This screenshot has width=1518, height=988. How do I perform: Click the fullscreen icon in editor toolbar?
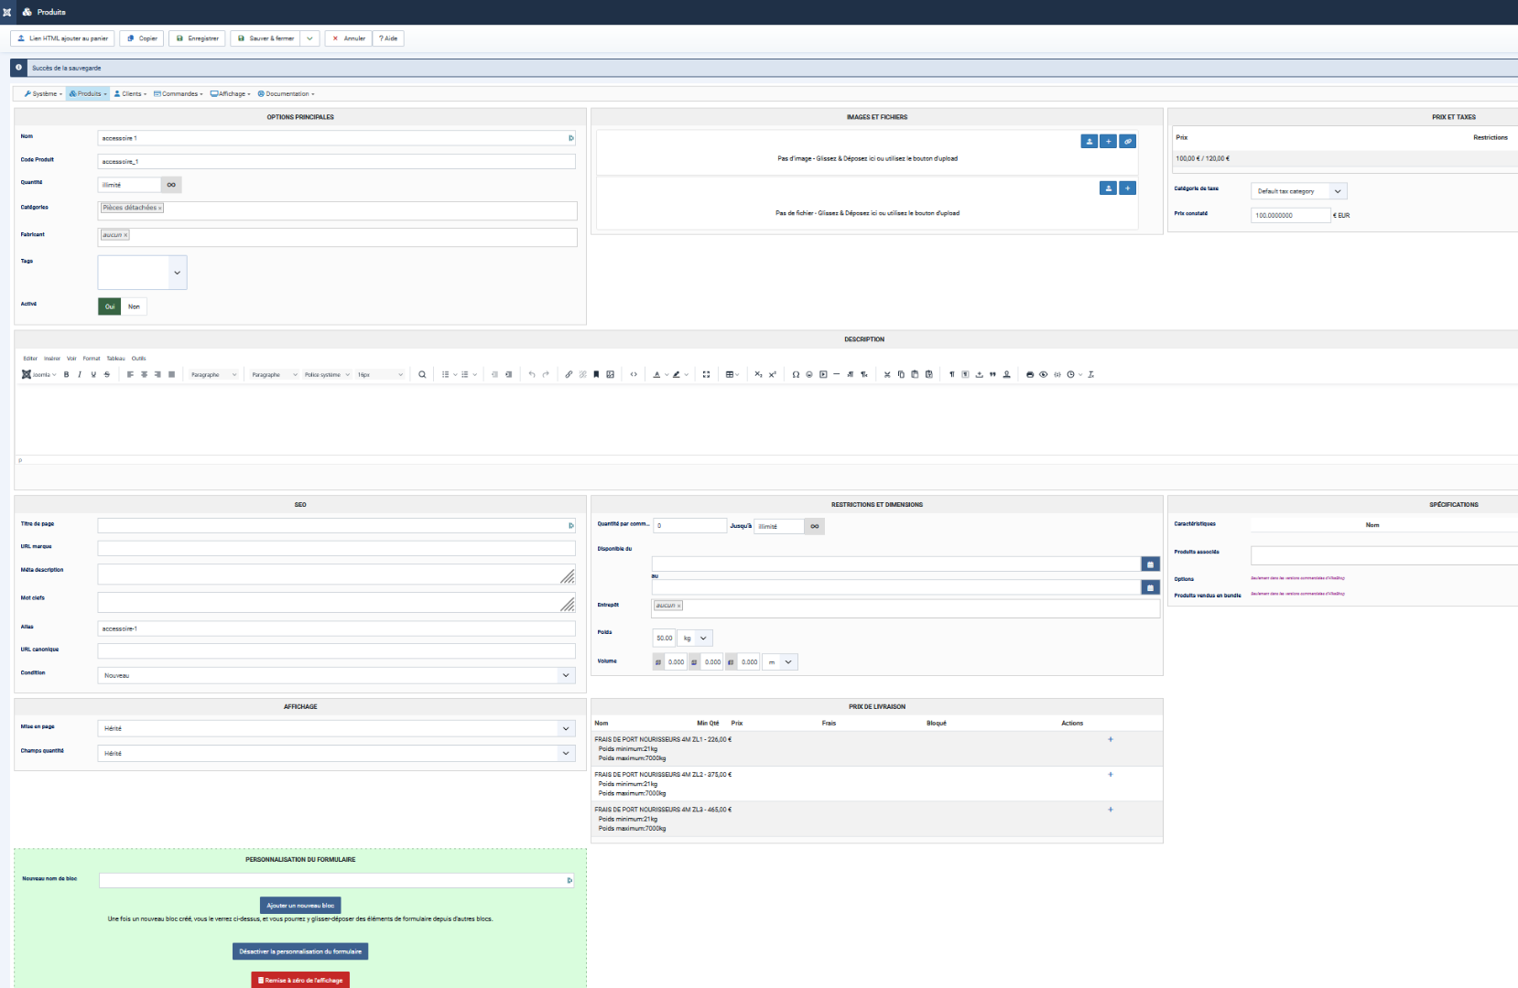click(x=706, y=374)
